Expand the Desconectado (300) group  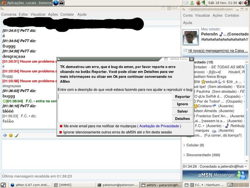[x=202, y=155]
